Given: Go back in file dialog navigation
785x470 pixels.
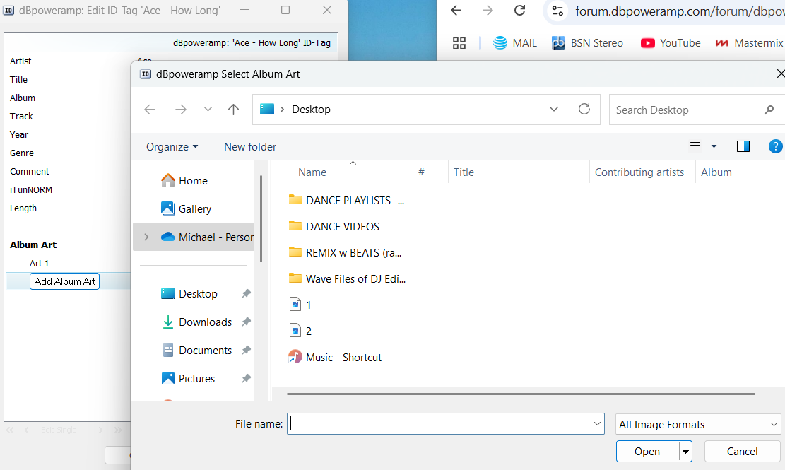Looking at the screenshot, I should point(150,110).
